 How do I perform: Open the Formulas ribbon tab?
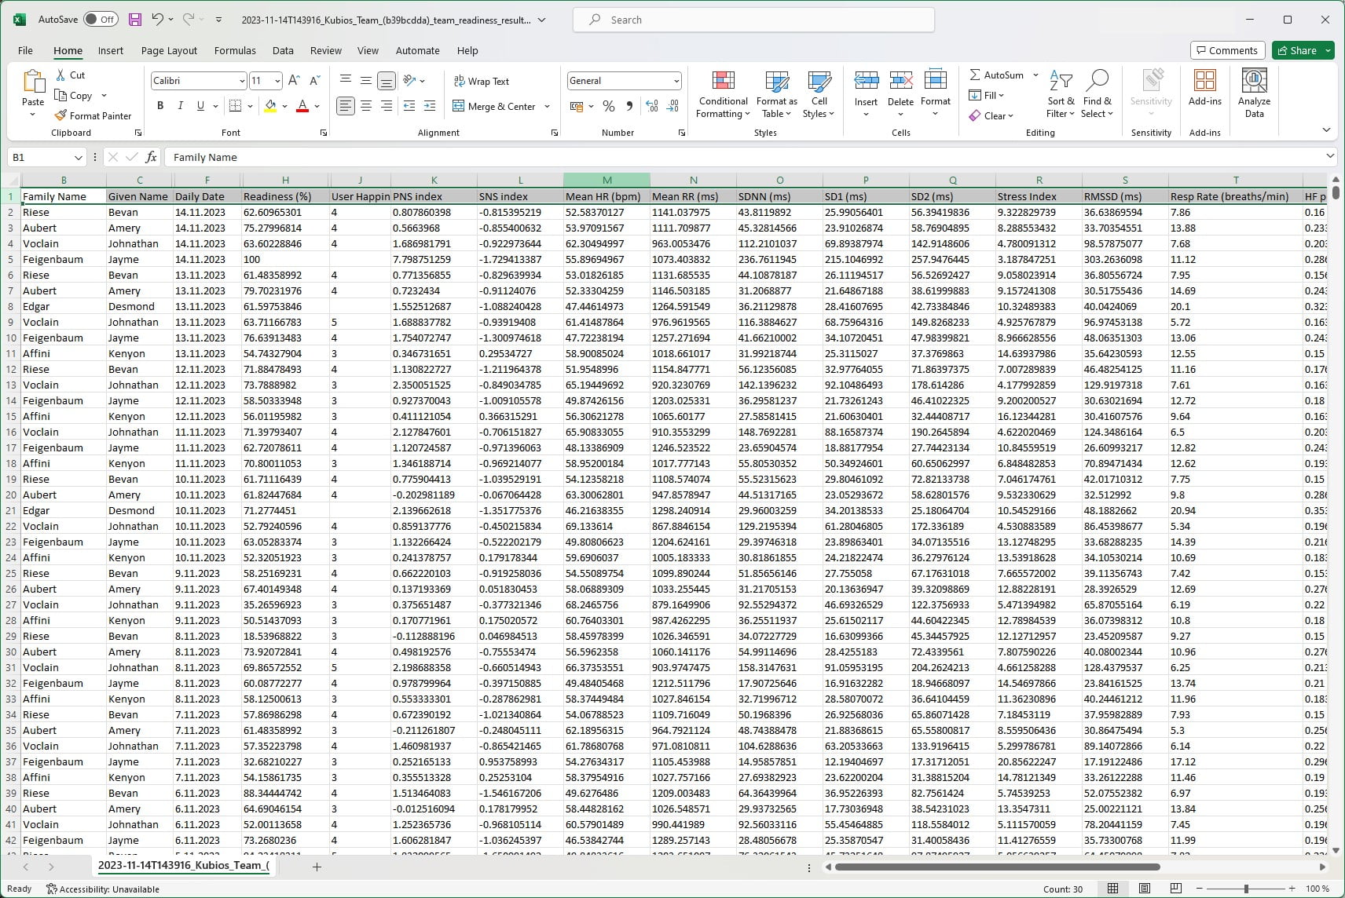235,50
